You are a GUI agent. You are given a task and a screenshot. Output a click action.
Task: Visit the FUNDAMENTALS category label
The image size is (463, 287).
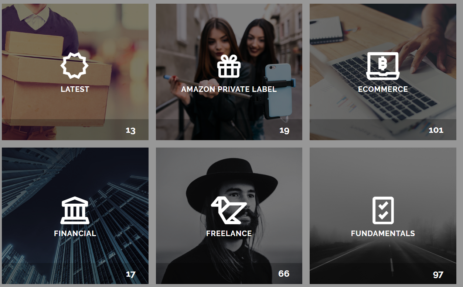tap(383, 234)
